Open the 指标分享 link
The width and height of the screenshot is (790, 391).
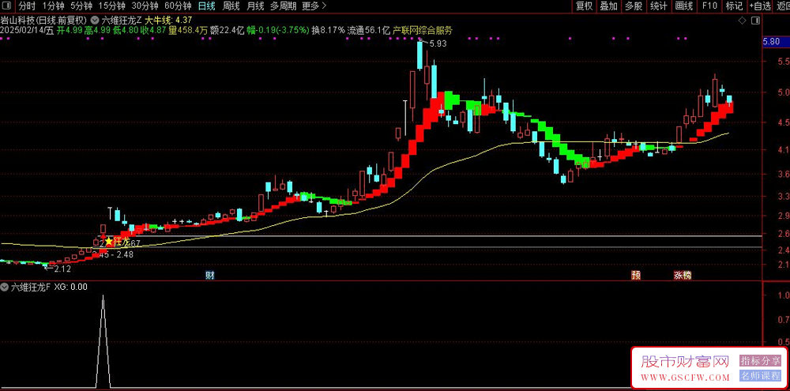click(760, 361)
